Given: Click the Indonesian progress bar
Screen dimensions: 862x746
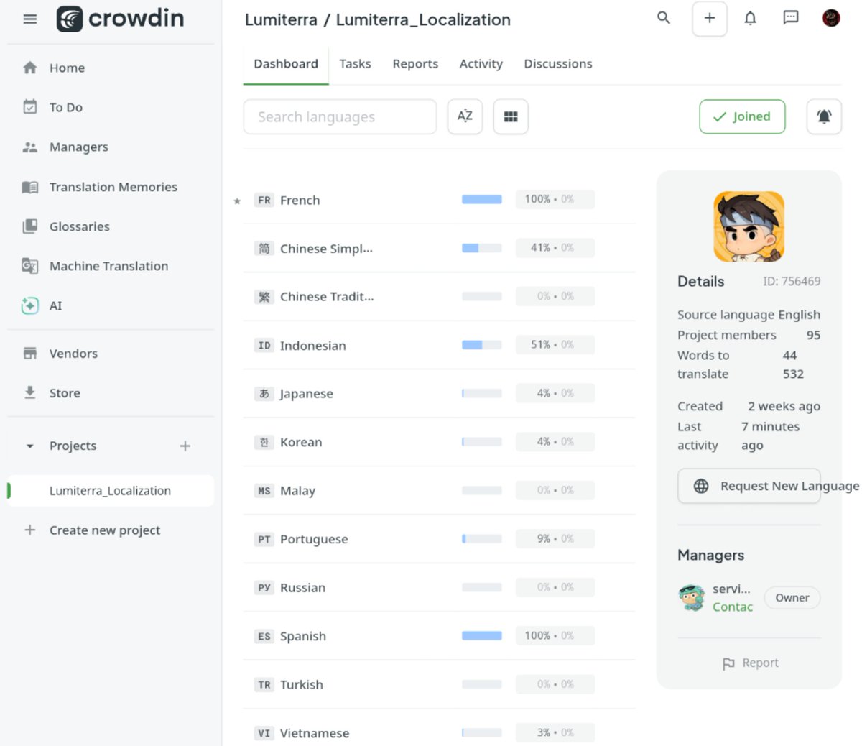Looking at the screenshot, I should tap(482, 345).
